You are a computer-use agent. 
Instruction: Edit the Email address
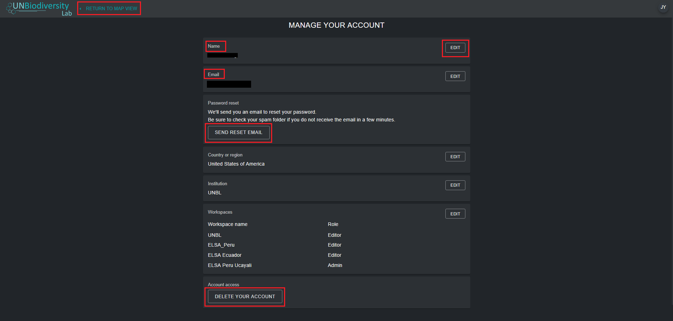pos(455,76)
